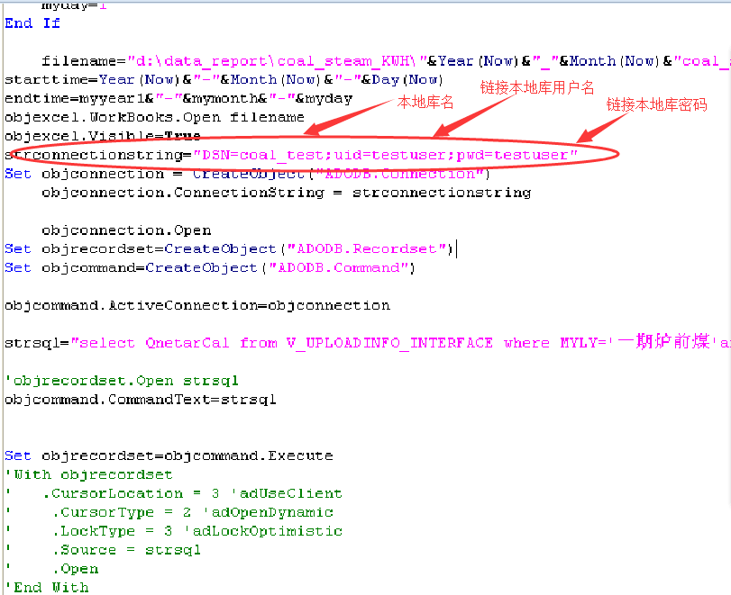
Task: Click the filename assignment line
Action: 386,61
